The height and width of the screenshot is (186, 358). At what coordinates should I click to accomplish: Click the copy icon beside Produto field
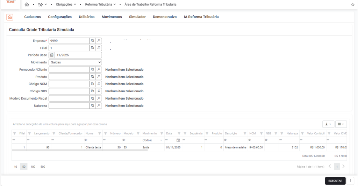click(x=93, y=77)
